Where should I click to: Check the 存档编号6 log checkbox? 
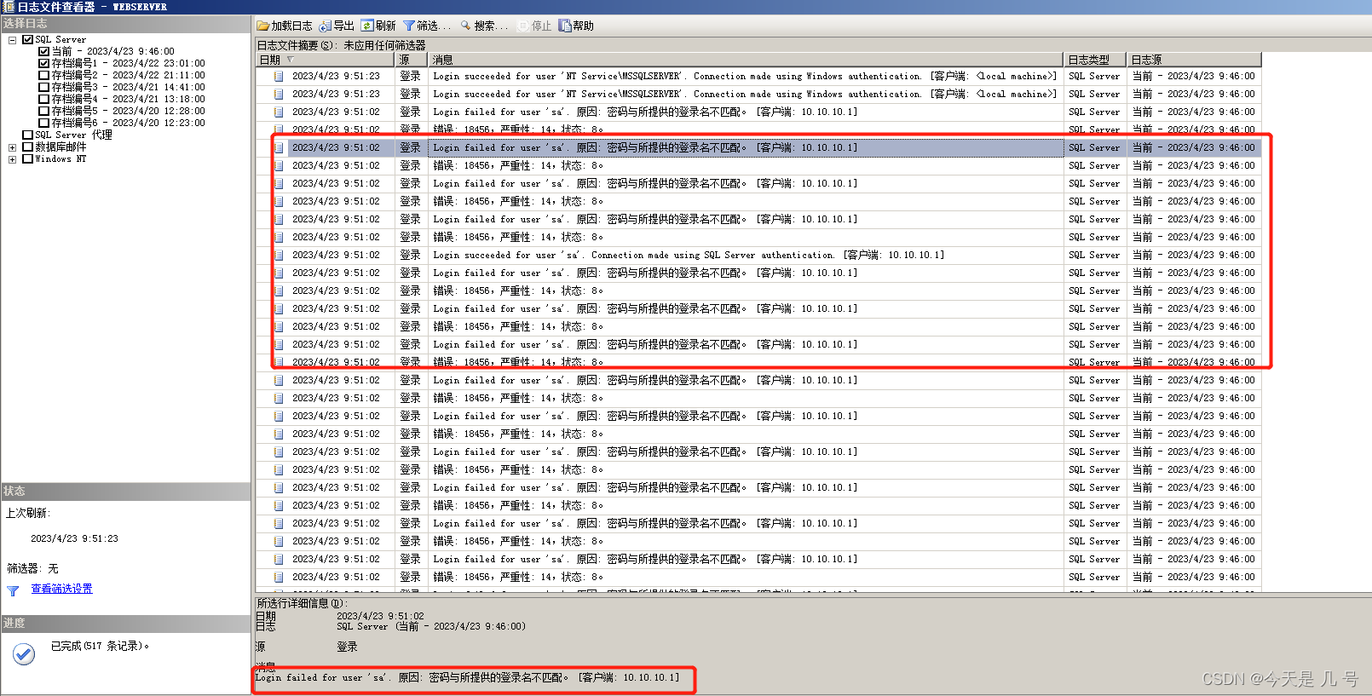click(x=43, y=123)
